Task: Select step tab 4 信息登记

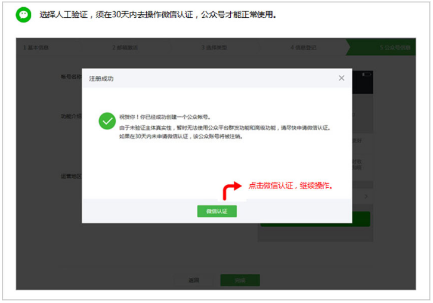Action: pyautogui.click(x=303, y=48)
